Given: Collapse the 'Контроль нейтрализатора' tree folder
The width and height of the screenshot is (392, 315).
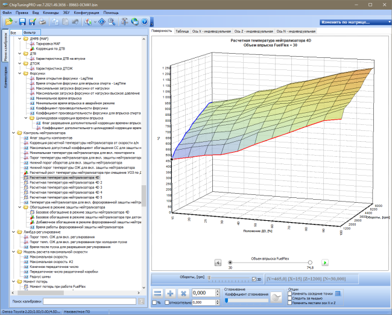Looking at the screenshot, I should (x=13, y=133).
